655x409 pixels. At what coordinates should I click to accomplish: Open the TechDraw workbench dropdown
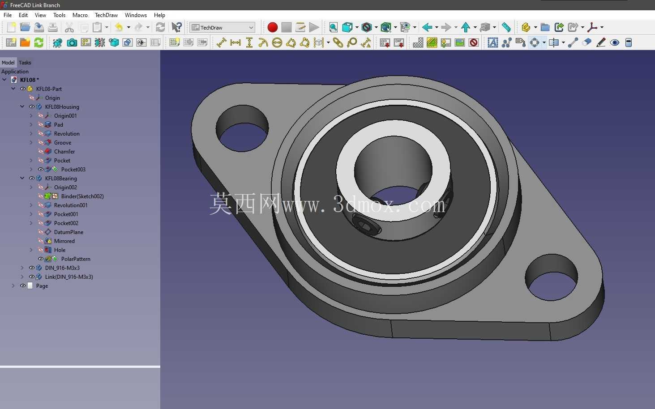(222, 27)
